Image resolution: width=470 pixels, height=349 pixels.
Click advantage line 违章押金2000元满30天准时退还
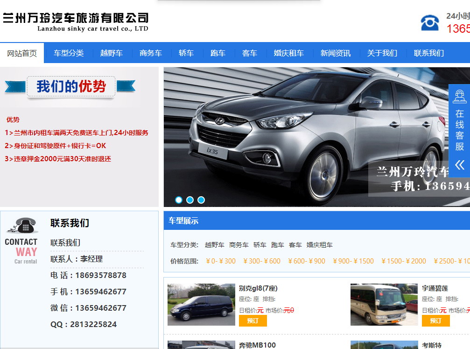point(58,159)
